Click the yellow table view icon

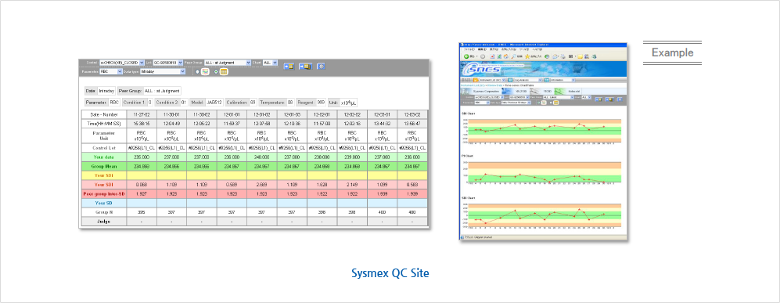pyautogui.click(x=224, y=72)
